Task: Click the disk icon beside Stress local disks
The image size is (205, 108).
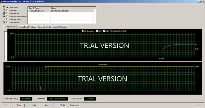Action: pos(4,20)
